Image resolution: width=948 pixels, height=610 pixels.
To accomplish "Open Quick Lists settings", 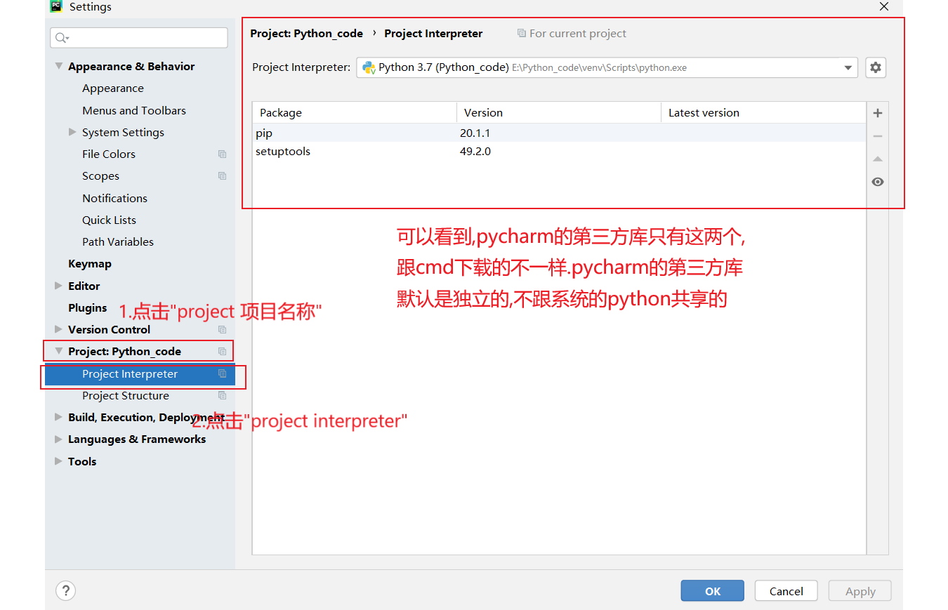I will pyautogui.click(x=109, y=220).
